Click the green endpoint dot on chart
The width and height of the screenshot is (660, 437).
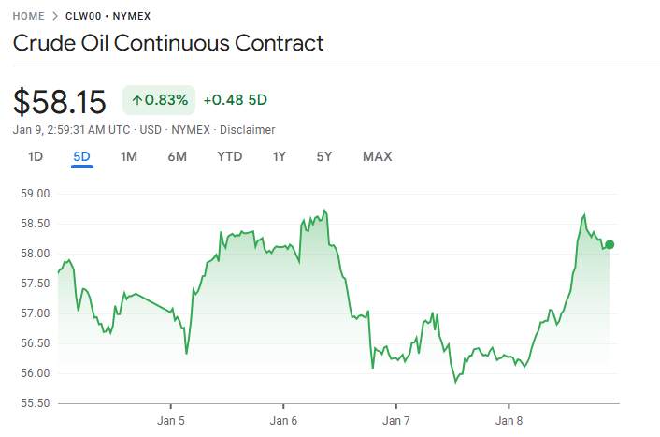pos(610,245)
